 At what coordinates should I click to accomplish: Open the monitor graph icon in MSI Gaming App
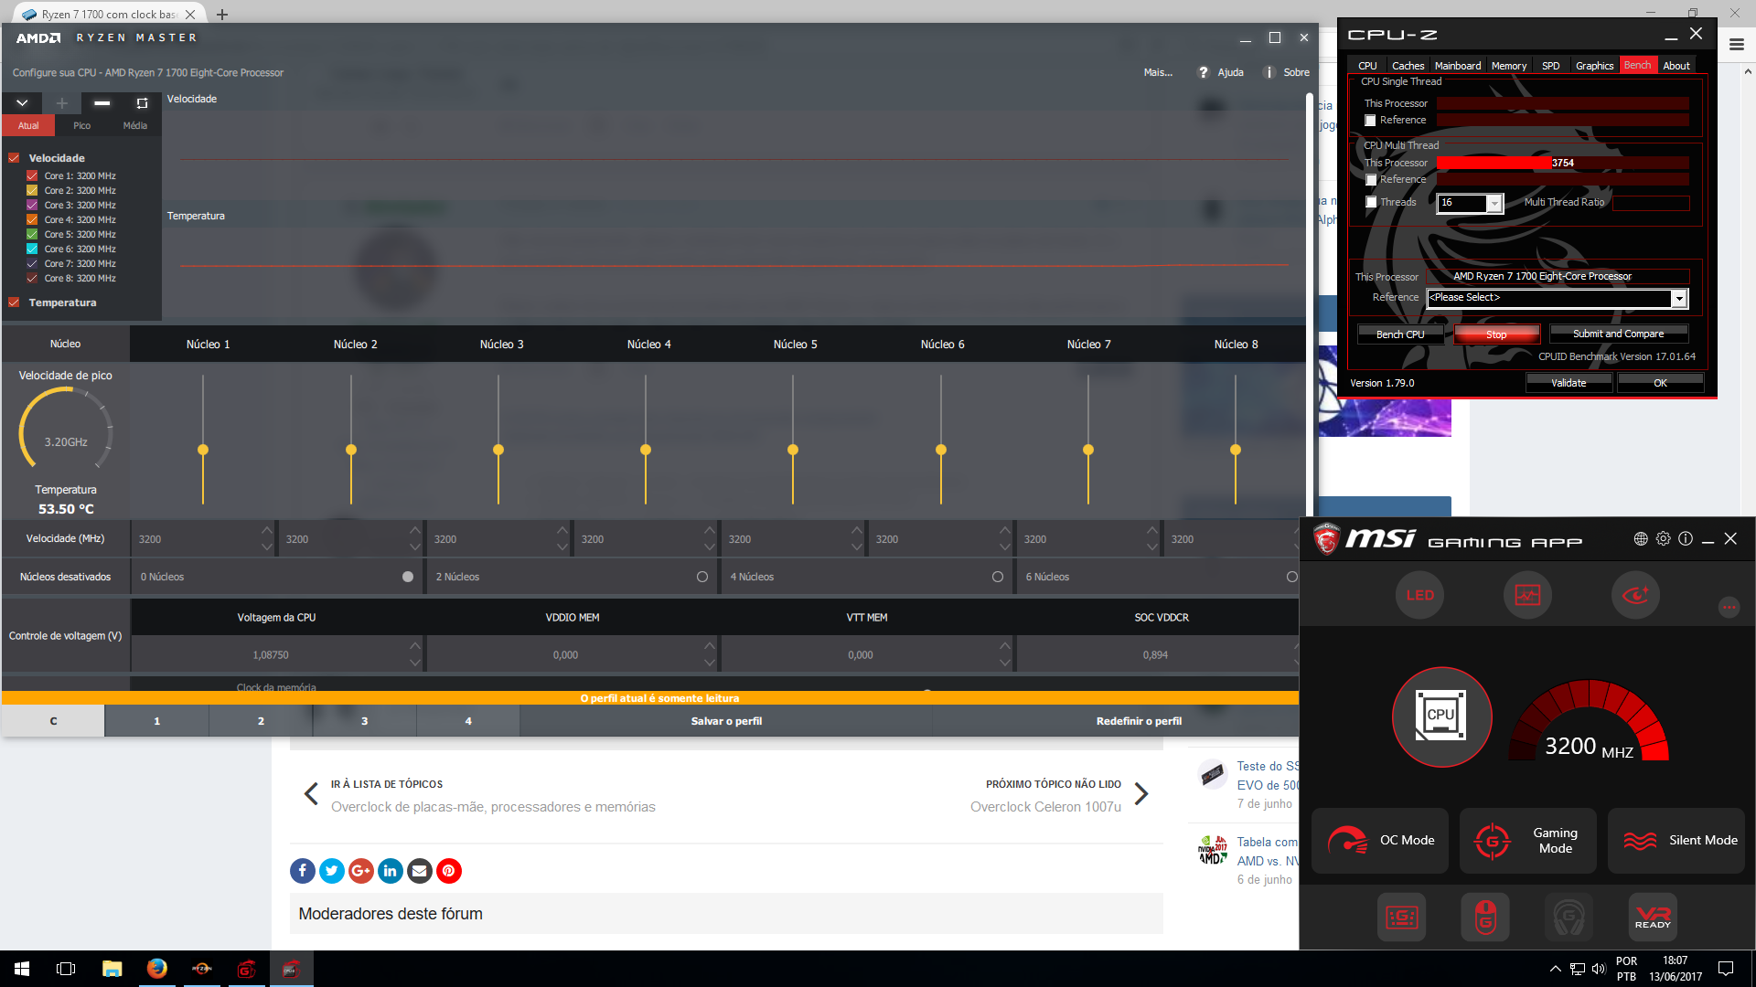tap(1527, 595)
